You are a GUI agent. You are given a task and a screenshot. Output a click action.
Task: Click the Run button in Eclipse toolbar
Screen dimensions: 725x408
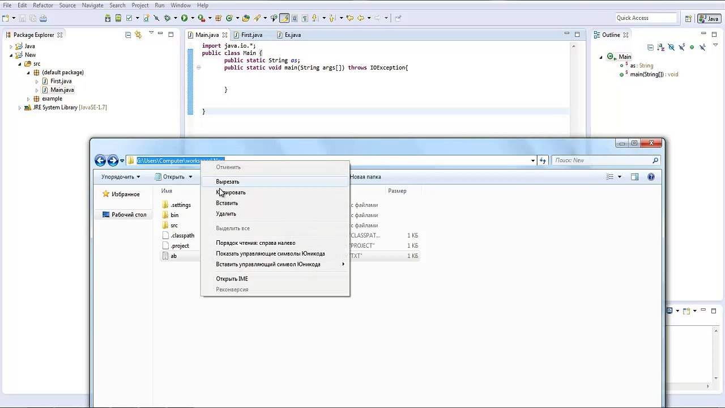tap(184, 18)
